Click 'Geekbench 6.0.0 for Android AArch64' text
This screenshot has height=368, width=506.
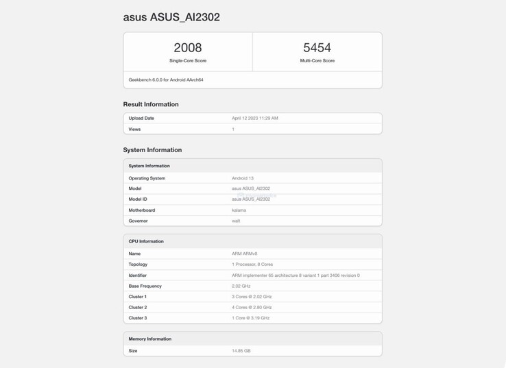[166, 79]
